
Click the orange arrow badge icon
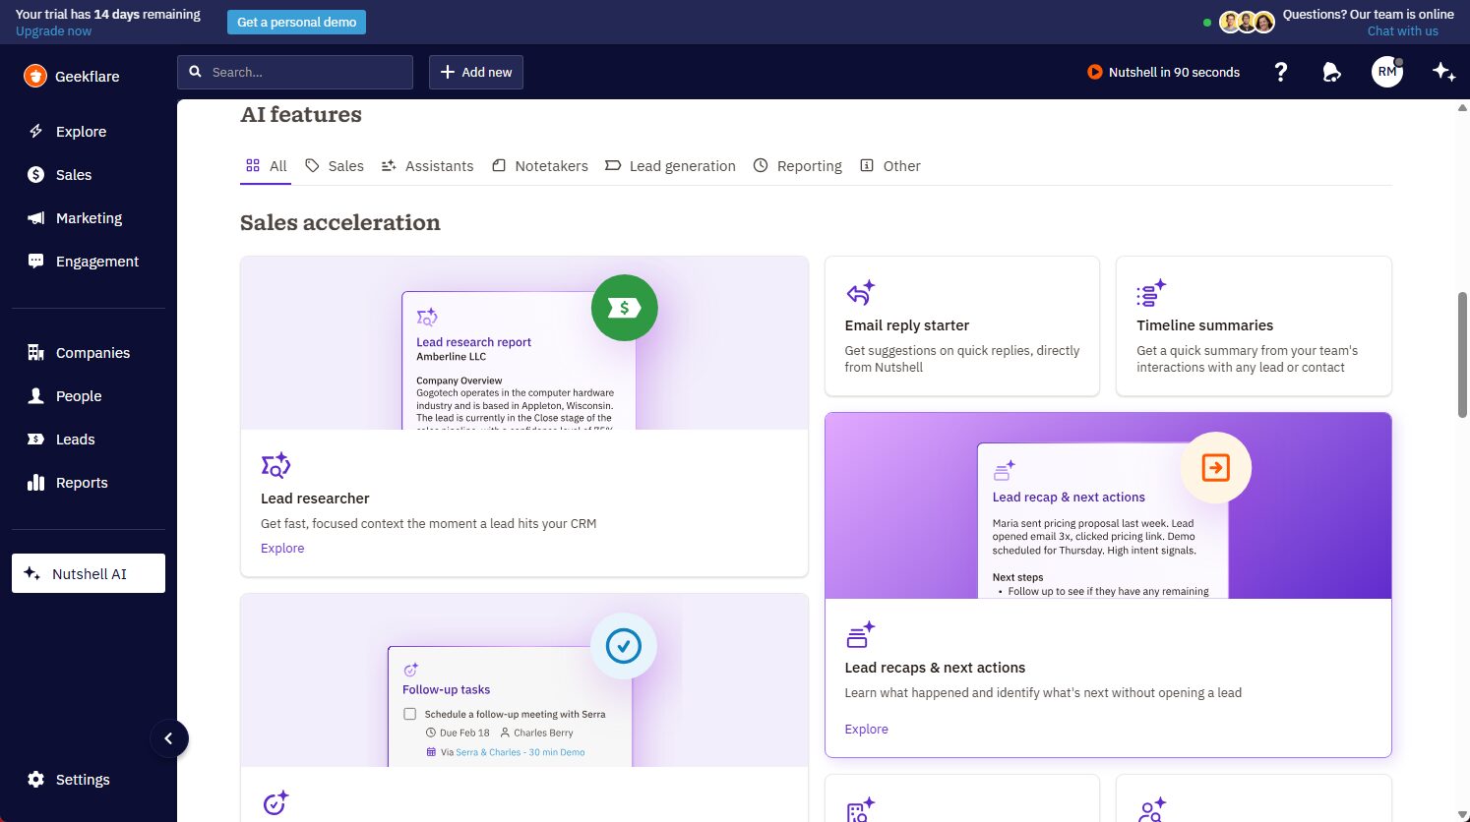coord(1215,468)
